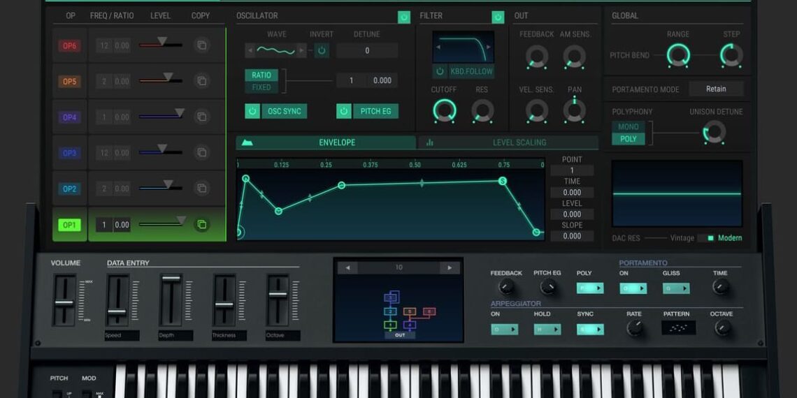Toggle OSC SYNC power button
This screenshot has width=797, height=398.
click(252, 111)
